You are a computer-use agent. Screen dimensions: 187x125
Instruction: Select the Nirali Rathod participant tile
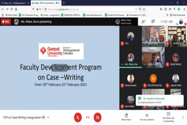click(175, 58)
